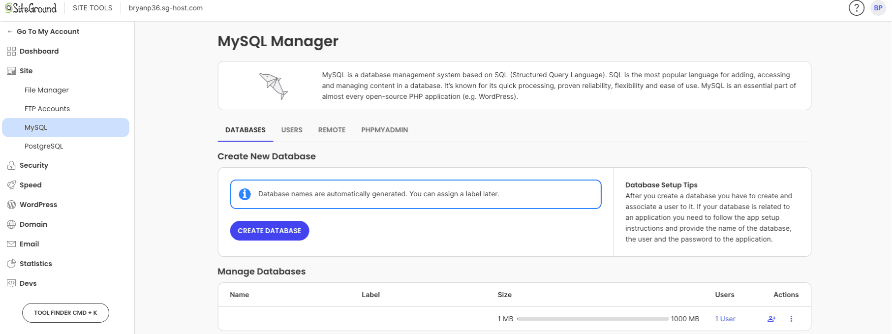Image resolution: width=892 pixels, height=334 pixels.
Task: Click the Security lock icon
Action: tap(11, 165)
